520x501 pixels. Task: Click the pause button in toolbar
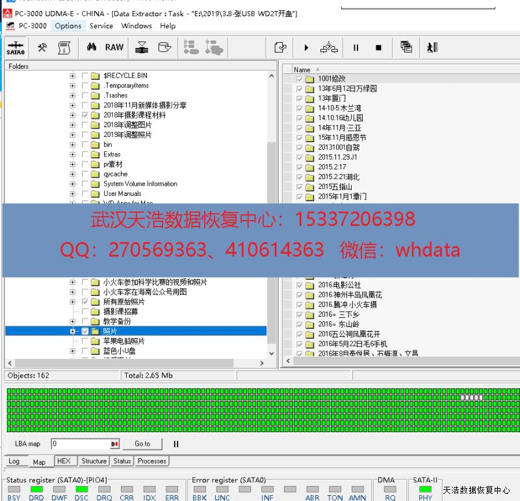(x=356, y=47)
